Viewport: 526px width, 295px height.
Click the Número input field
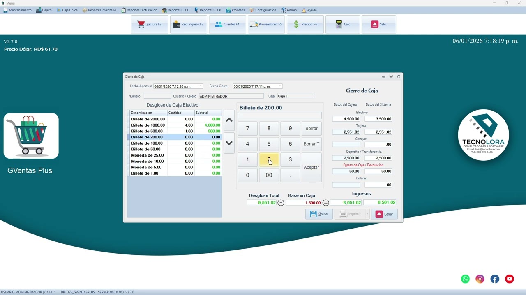(157, 96)
